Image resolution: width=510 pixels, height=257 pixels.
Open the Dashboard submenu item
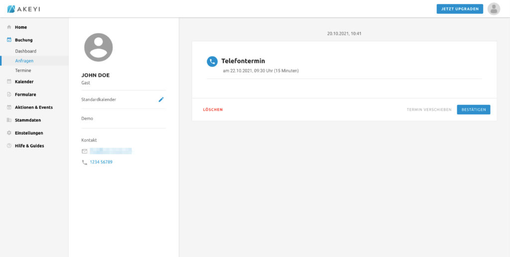[x=25, y=51]
